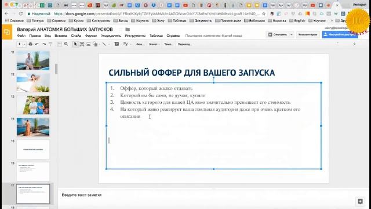Open the Правка menu
The width and height of the screenshot is (371, 209).
(35, 36)
